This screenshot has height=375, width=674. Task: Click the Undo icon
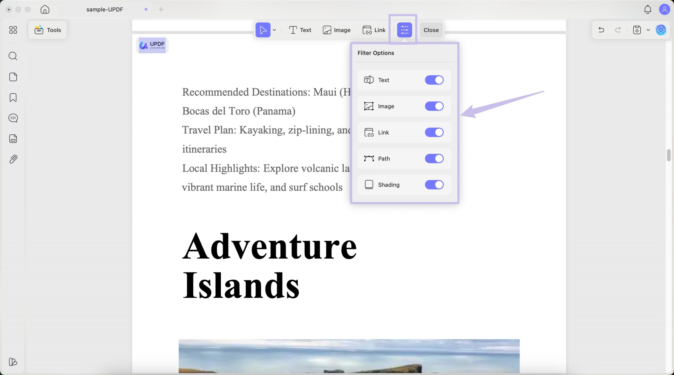click(x=601, y=30)
